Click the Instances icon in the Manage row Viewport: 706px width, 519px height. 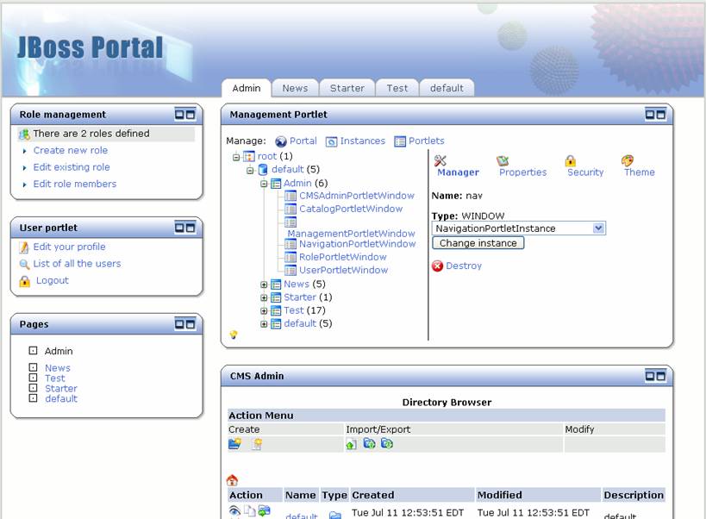coord(331,141)
